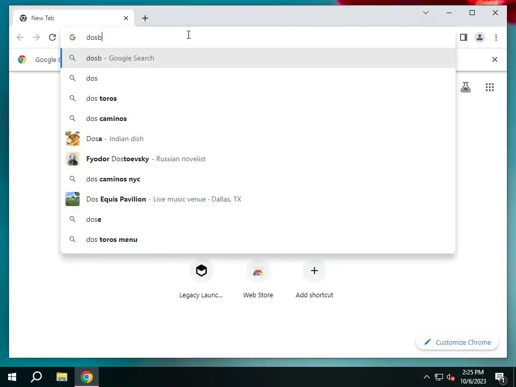Open Customize Chrome
This screenshot has height=387, width=516.
click(458, 342)
